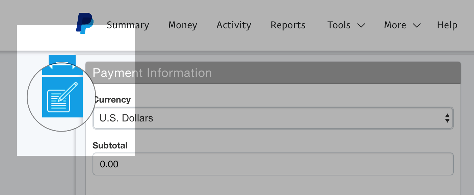Click the partly hidden blue icon above the note icon
This screenshot has width=474, height=195.
(62, 65)
